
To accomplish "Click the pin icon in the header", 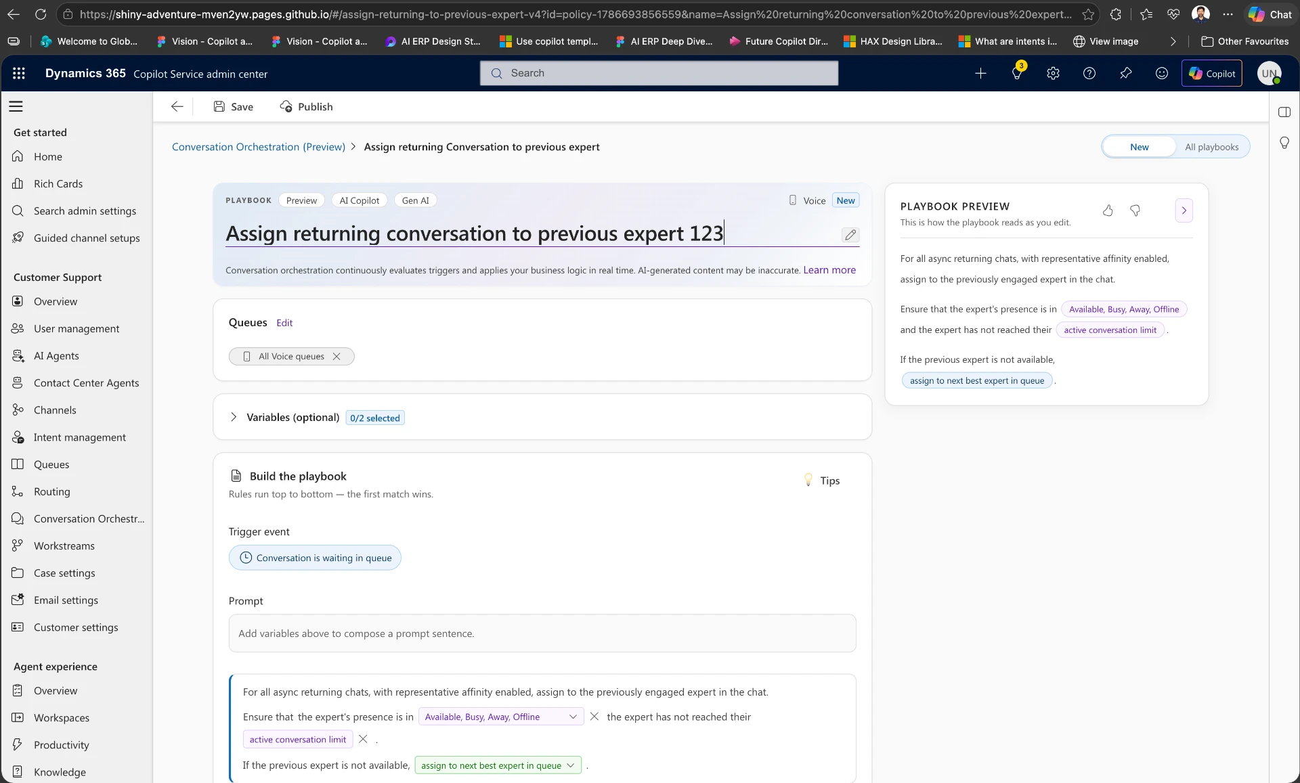I will click(1125, 73).
